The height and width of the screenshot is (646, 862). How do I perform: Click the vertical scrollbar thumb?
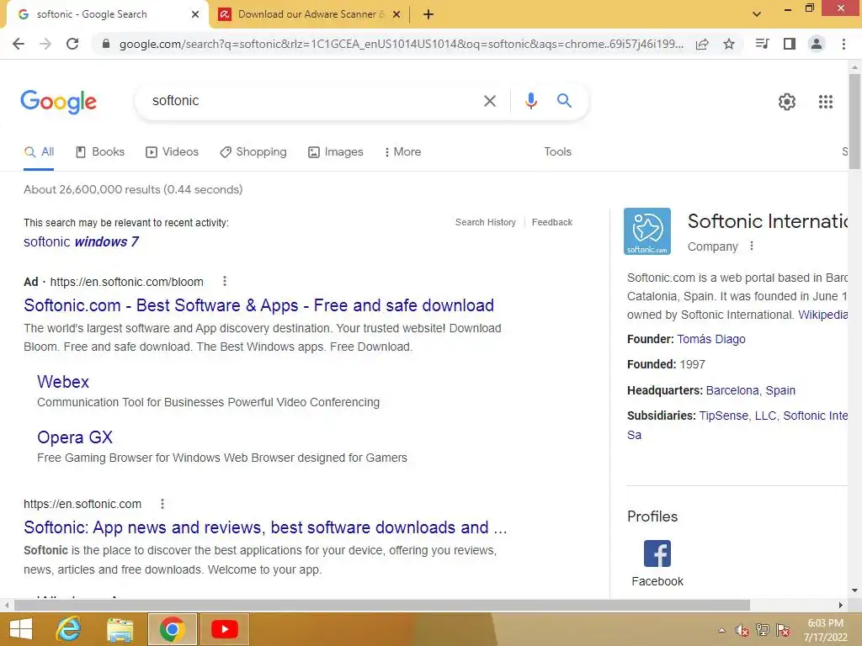854,121
